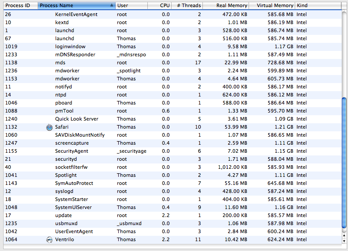Select mdworker row with PID 1236
Screen dimensions: 348x251
pos(172,71)
